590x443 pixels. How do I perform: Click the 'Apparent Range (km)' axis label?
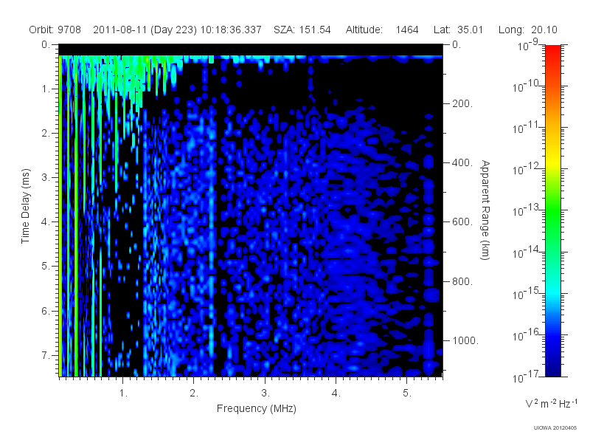(x=485, y=210)
